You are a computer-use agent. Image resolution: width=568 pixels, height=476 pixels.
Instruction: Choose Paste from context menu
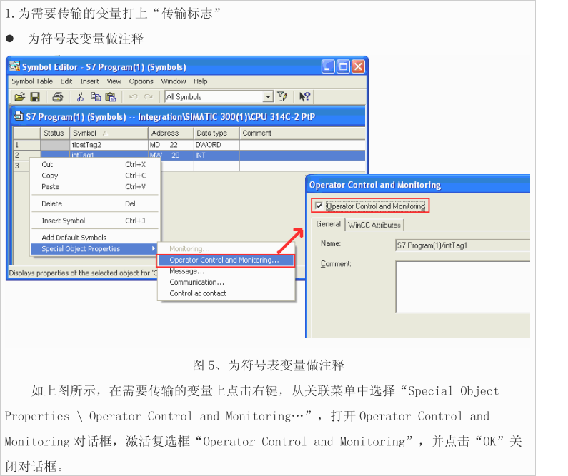point(94,187)
